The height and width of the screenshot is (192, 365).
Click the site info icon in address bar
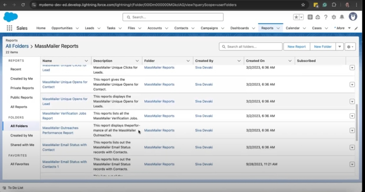(x=34, y=5)
